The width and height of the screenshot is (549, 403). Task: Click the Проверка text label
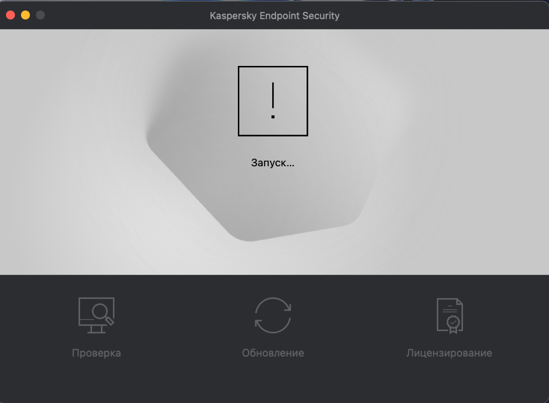(97, 353)
